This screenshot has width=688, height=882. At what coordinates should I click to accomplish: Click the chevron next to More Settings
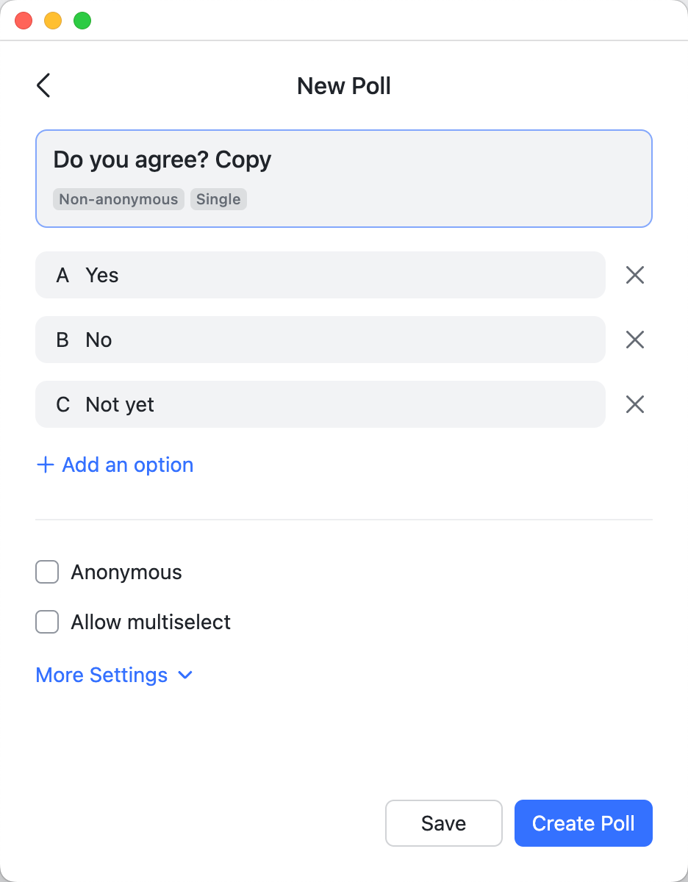pos(184,675)
